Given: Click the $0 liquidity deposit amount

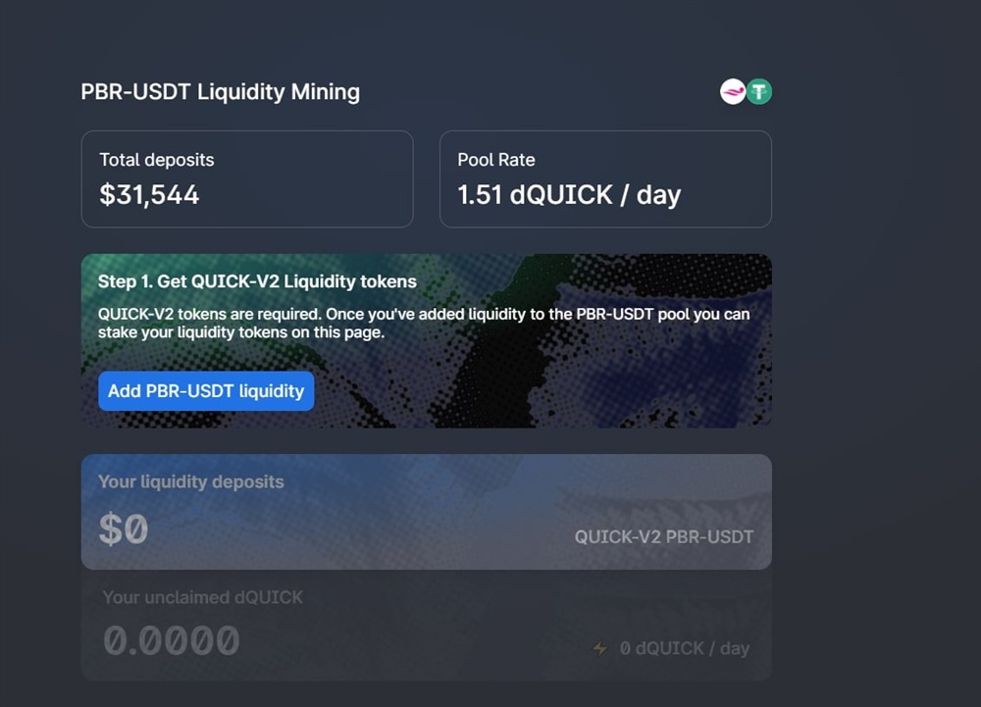Looking at the screenshot, I should click(x=124, y=530).
